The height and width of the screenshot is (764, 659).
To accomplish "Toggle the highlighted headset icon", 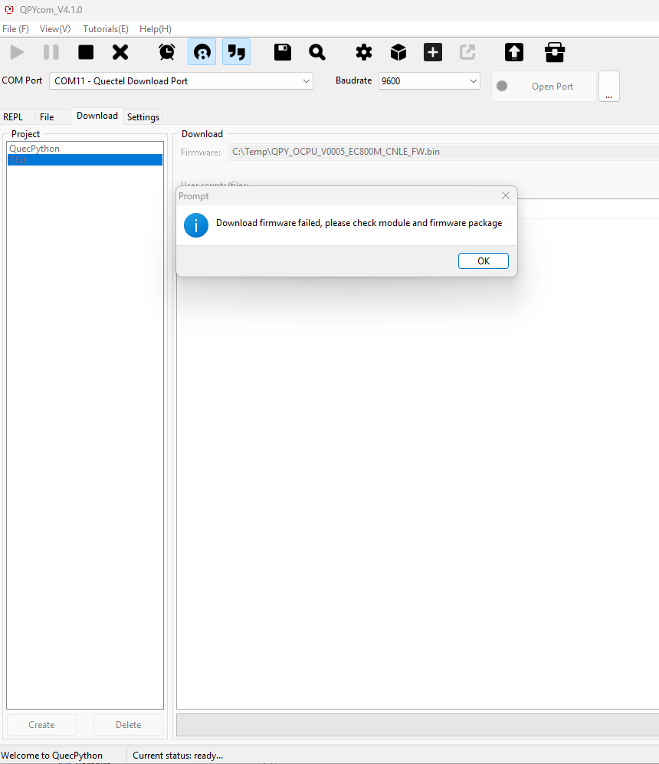I will [202, 52].
